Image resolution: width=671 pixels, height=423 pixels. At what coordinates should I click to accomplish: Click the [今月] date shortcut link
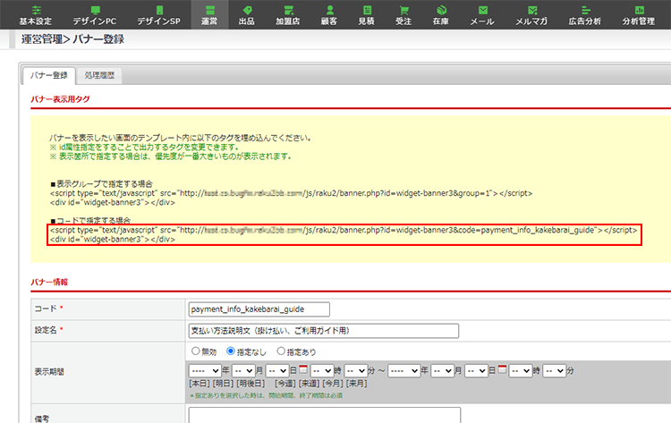click(x=333, y=383)
